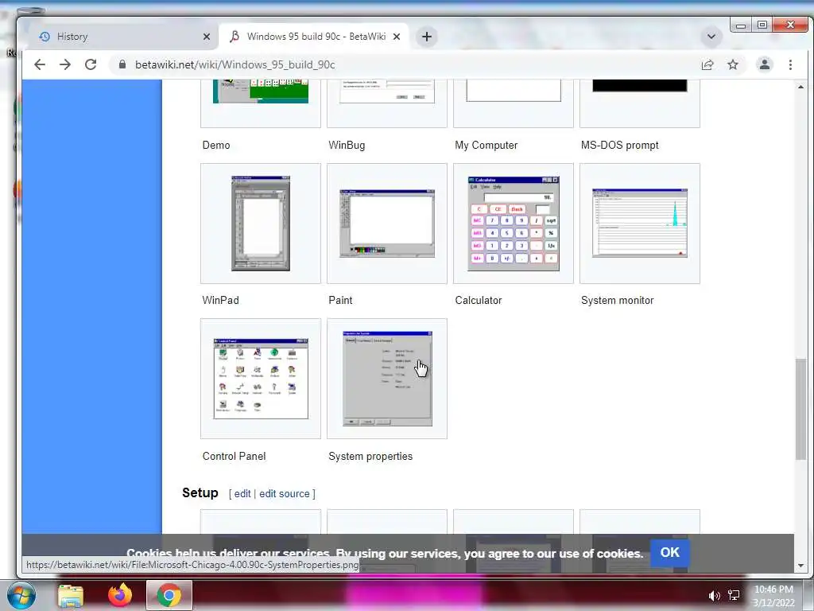The height and width of the screenshot is (611, 814).
Task: Open the WinPad screenshot thumbnail
Action: coord(261,224)
